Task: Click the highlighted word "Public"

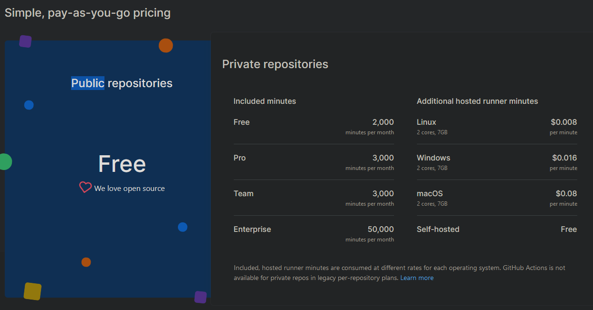Action: [x=88, y=83]
